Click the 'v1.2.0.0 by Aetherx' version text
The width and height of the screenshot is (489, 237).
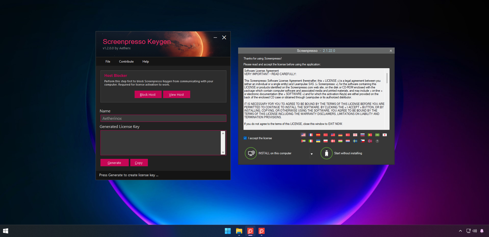(x=117, y=48)
